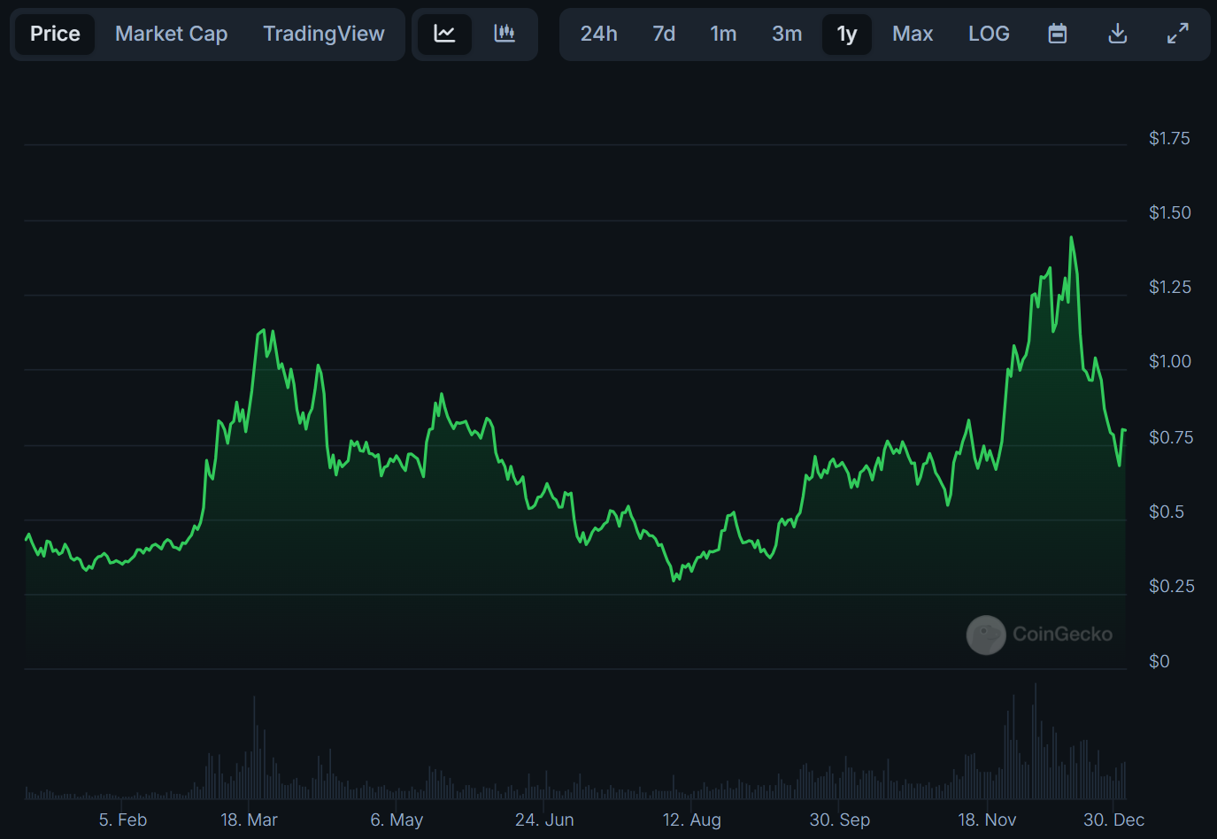Switch to line chart view icon
Screen dimensions: 1217x839
click(x=444, y=34)
